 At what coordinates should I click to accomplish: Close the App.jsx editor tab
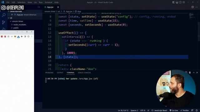(x=58, y=7)
